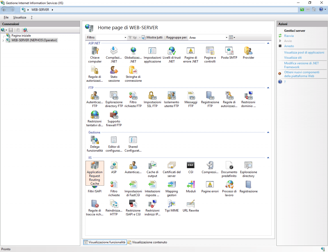Viewport: 328px width, 252px height.
Task: Open the Filtro dropdown arrow
Action: [125, 37]
